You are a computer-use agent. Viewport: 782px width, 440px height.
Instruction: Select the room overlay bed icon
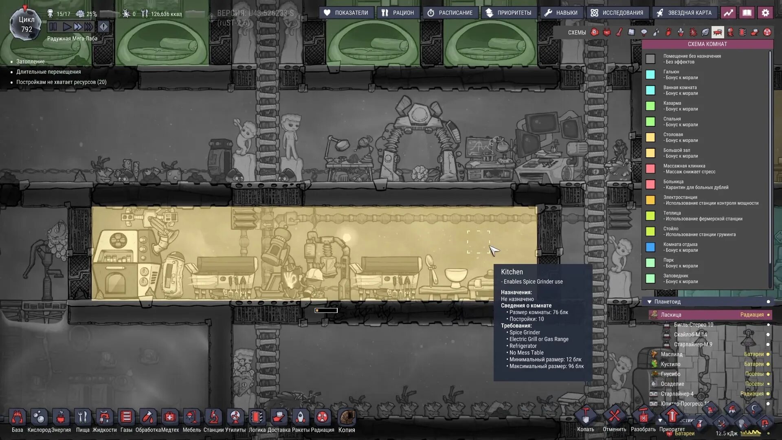click(718, 32)
